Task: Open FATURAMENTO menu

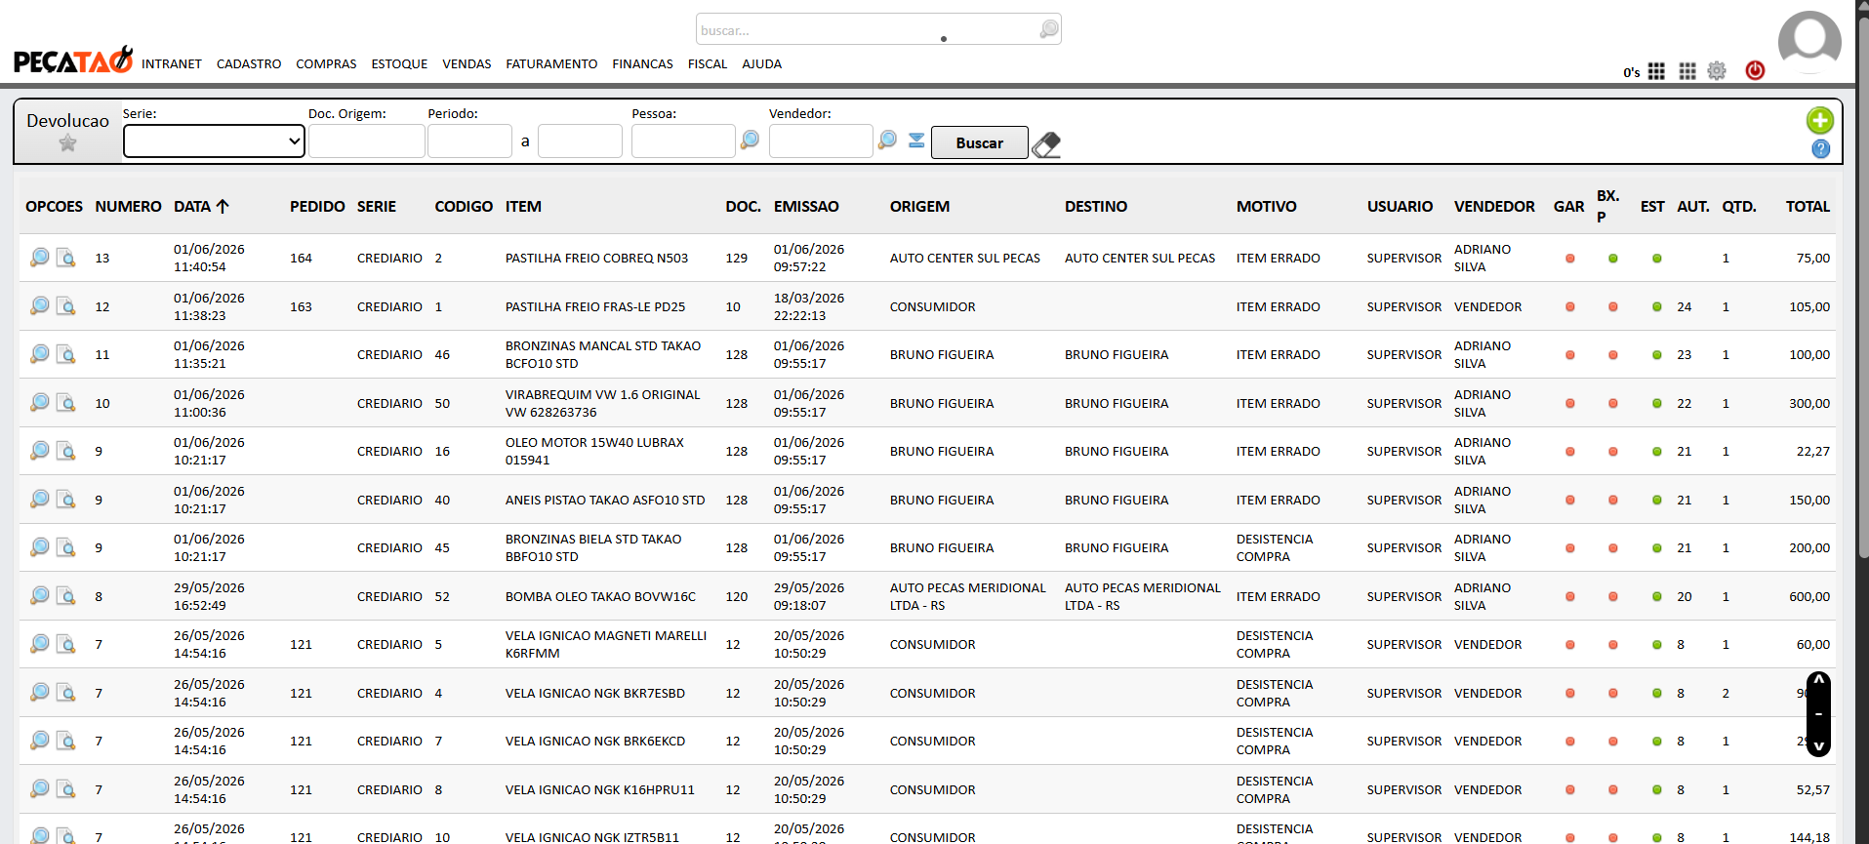Action: coord(551,64)
